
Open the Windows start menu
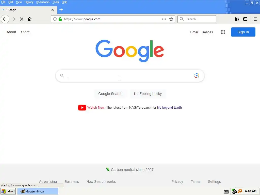[8, 191]
